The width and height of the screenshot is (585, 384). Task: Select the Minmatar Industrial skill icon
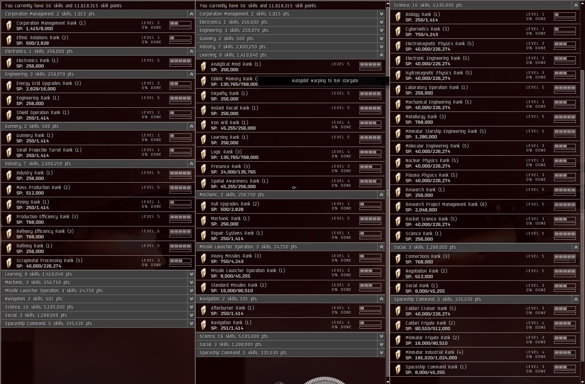coord(398,355)
